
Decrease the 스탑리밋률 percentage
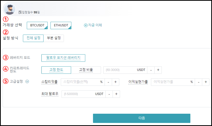point(108,82)
